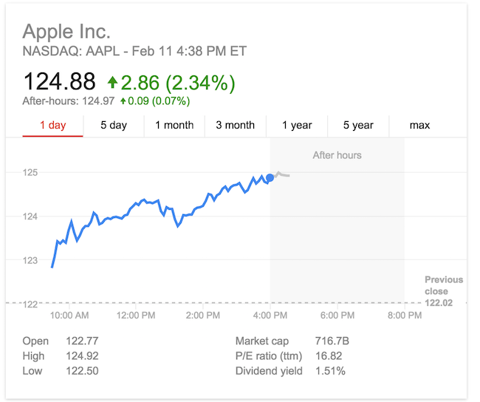Open the 1 month chart view
Image resolution: width=480 pixels, height=402 pixels.
tap(174, 125)
